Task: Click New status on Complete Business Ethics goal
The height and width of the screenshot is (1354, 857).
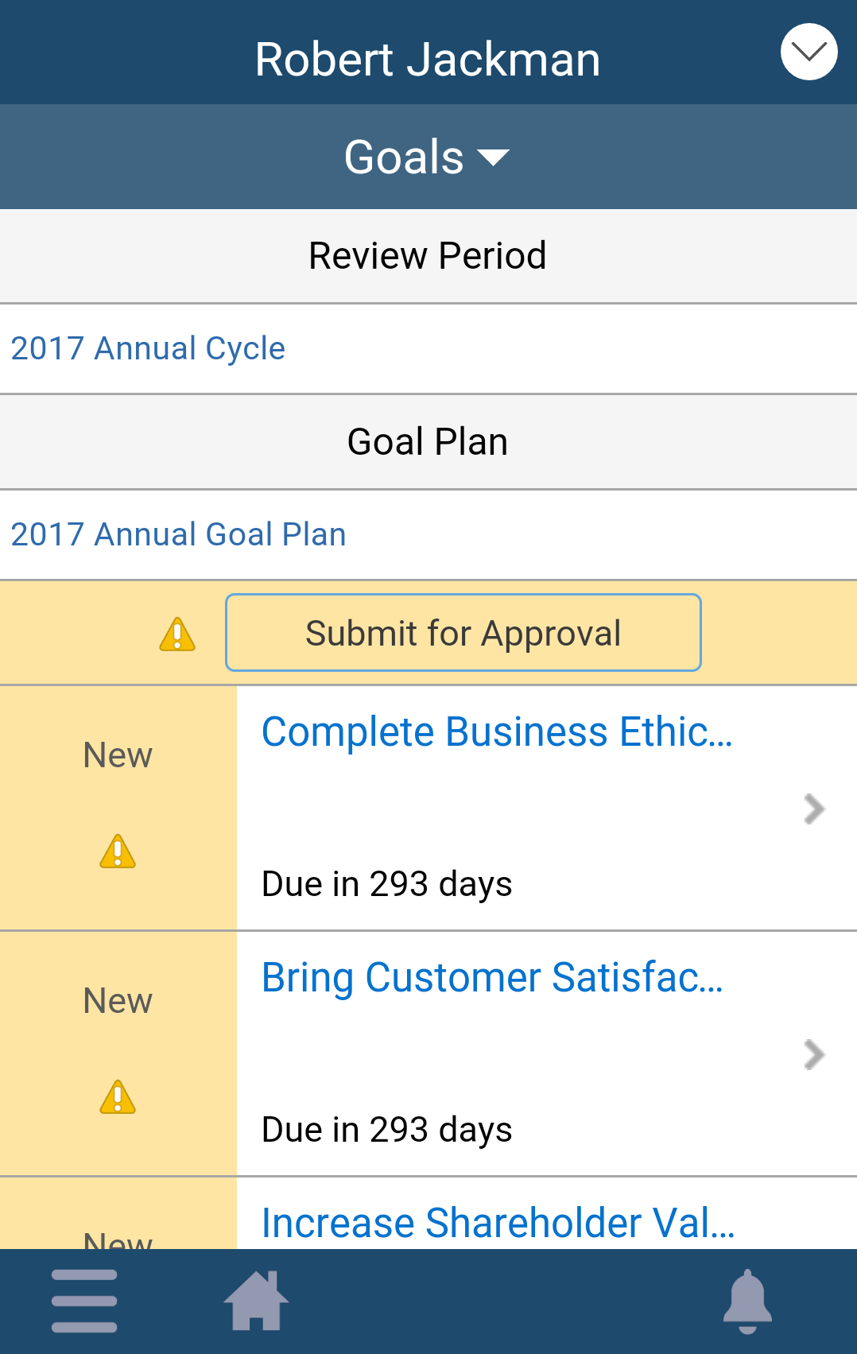Action: click(118, 755)
